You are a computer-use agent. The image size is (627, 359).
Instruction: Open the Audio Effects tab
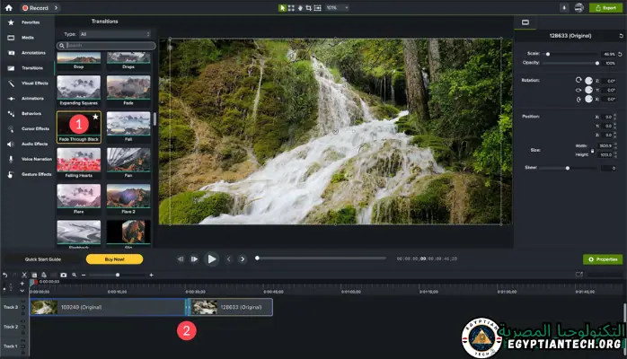27,144
